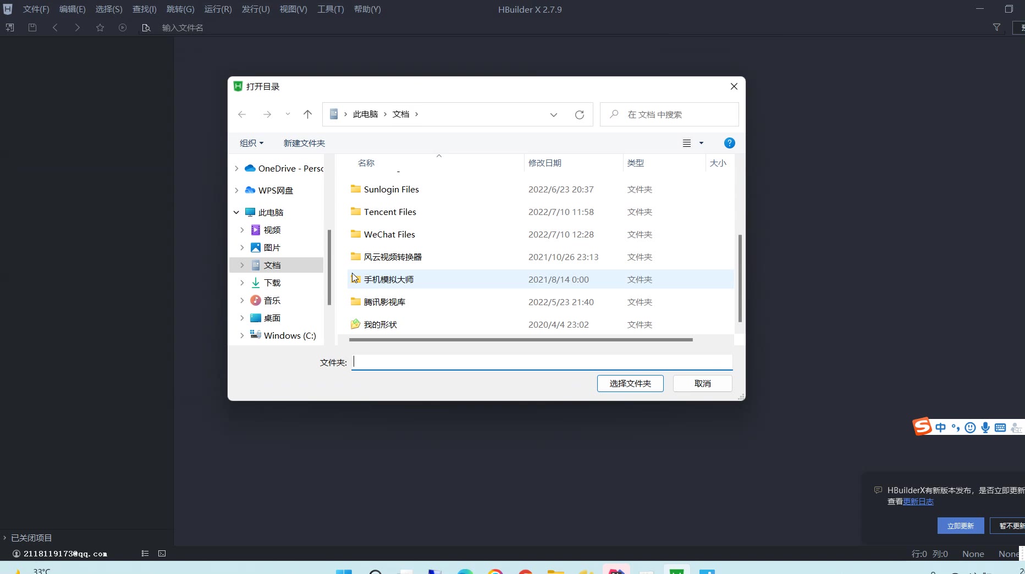Click the 新建文件夹 button
This screenshot has width=1025, height=574.
click(x=304, y=143)
